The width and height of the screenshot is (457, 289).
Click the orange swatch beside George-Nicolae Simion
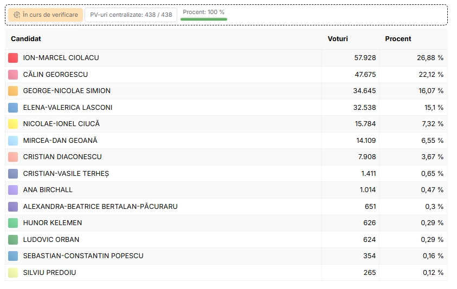click(13, 91)
